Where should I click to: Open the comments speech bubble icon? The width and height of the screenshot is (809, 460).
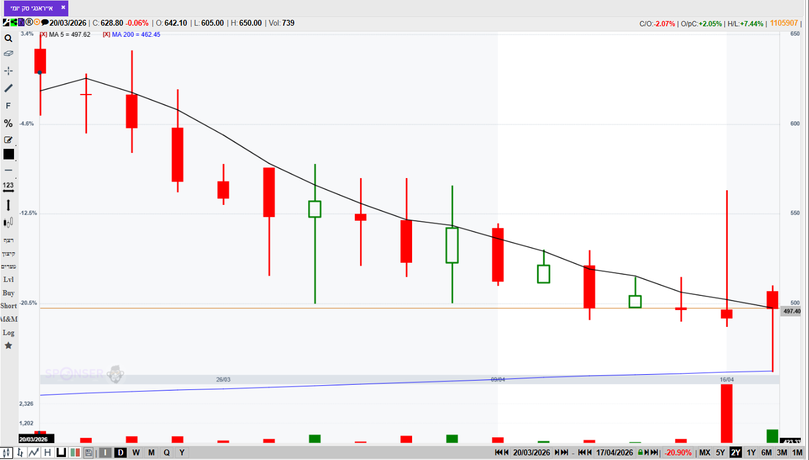coord(45,23)
